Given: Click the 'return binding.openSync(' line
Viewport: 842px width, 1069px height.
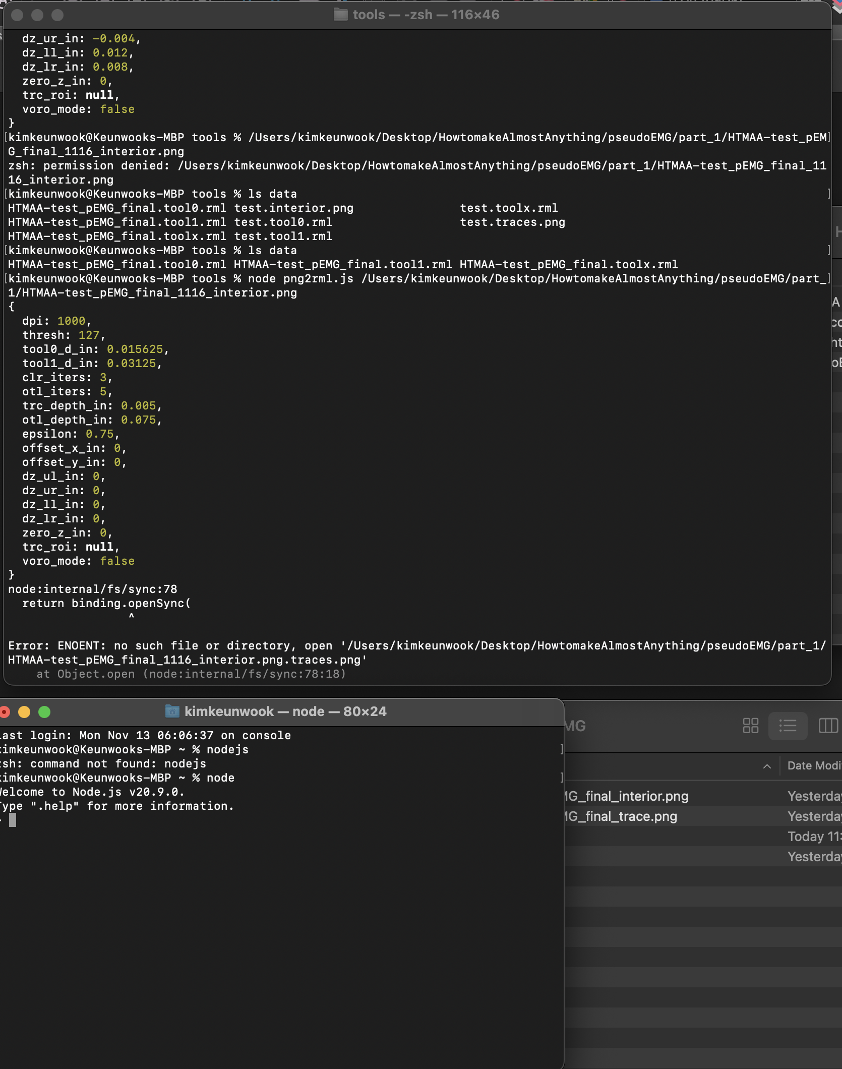Looking at the screenshot, I should coord(106,604).
